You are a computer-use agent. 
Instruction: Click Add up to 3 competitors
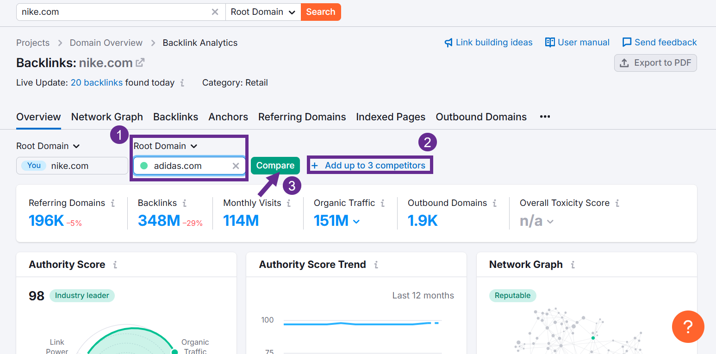pyautogui.click(x=368, y=165)
